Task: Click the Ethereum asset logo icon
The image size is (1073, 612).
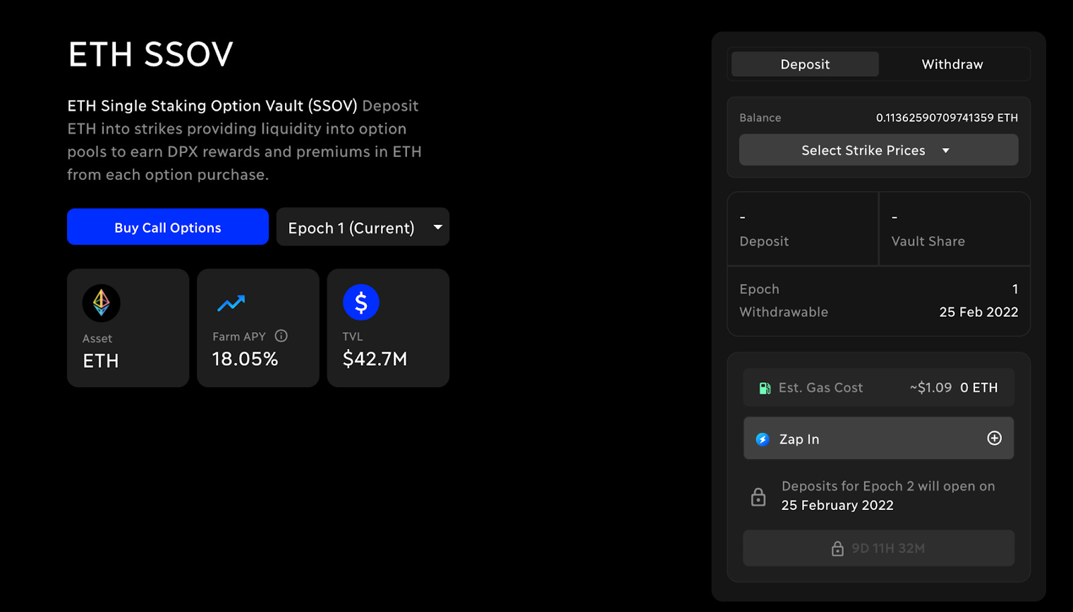Action: 101,303
